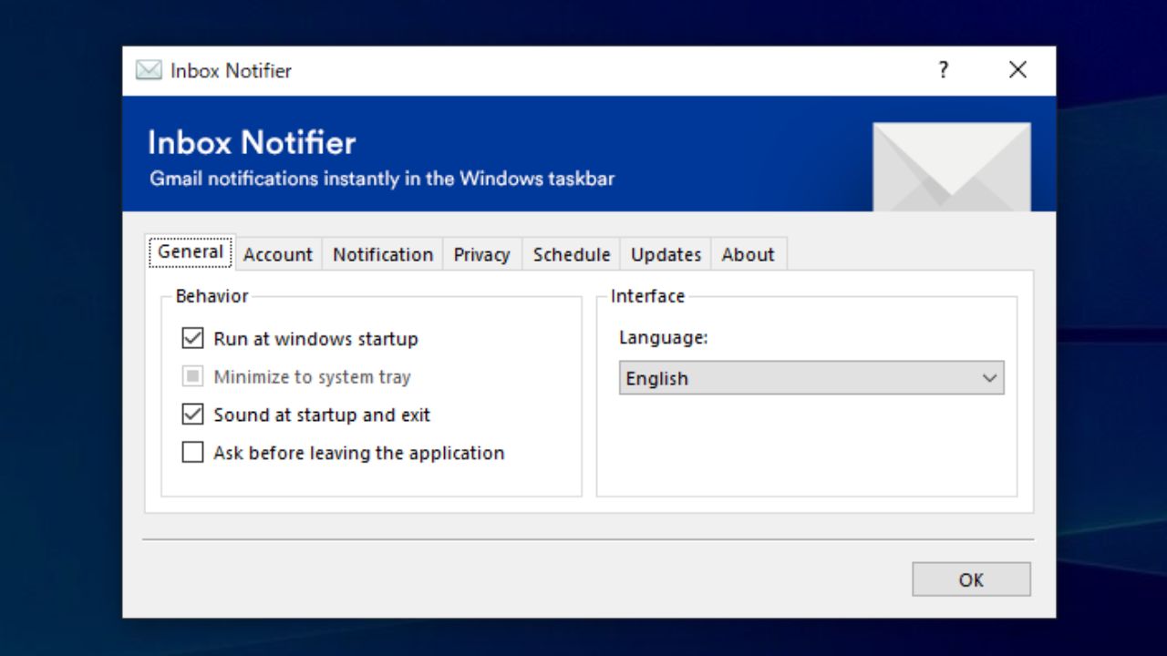Click the Behavior group label
The image size is (1167, 656).
click(212, 296)
